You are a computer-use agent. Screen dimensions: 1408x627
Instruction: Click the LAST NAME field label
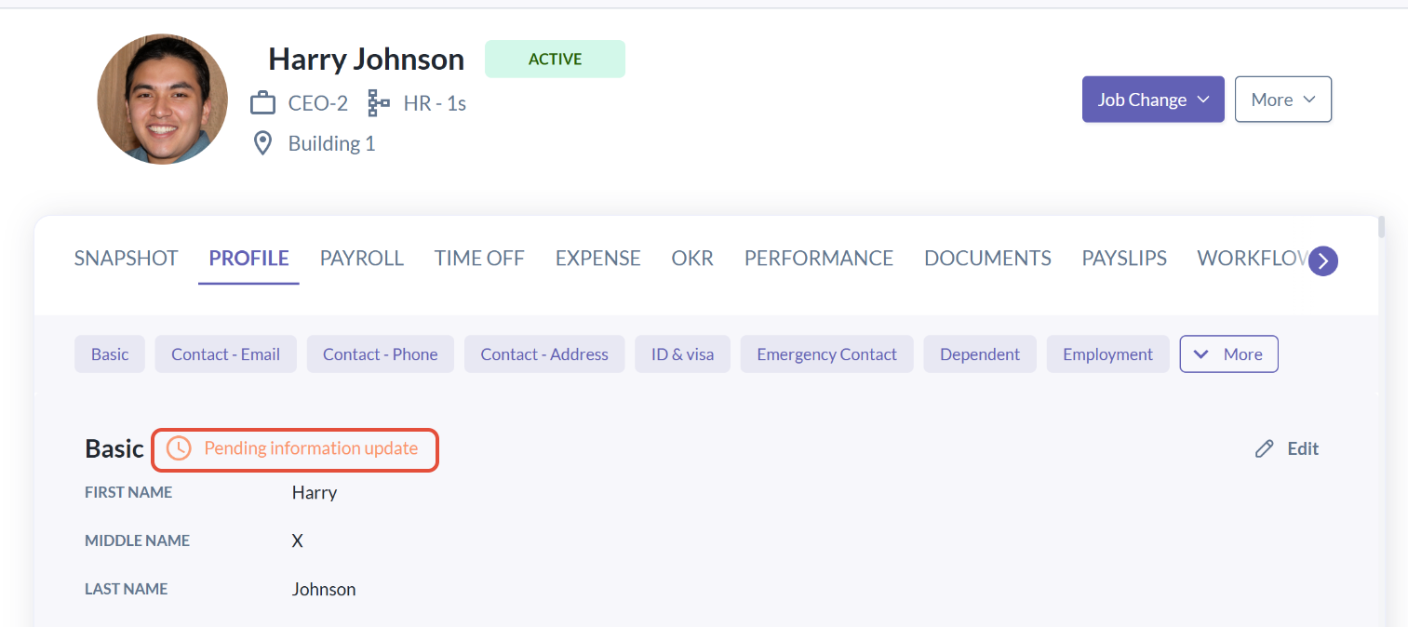click(127, 589)
